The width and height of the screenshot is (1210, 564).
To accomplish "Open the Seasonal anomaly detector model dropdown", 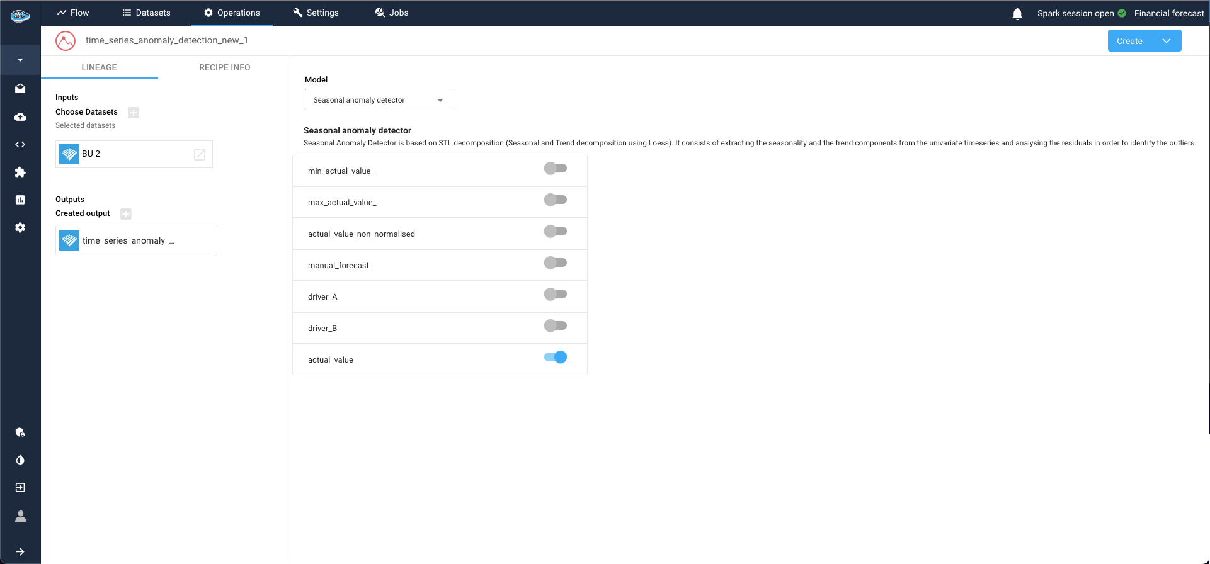I will tap(379, 100).
